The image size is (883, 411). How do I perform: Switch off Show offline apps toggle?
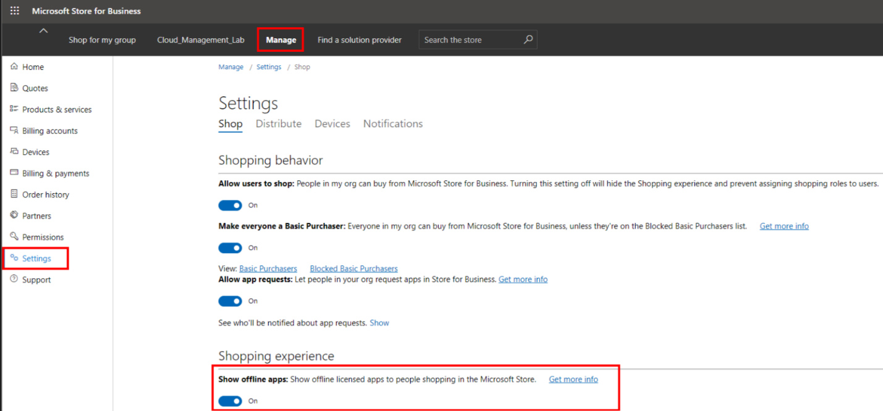coord(230,401)
